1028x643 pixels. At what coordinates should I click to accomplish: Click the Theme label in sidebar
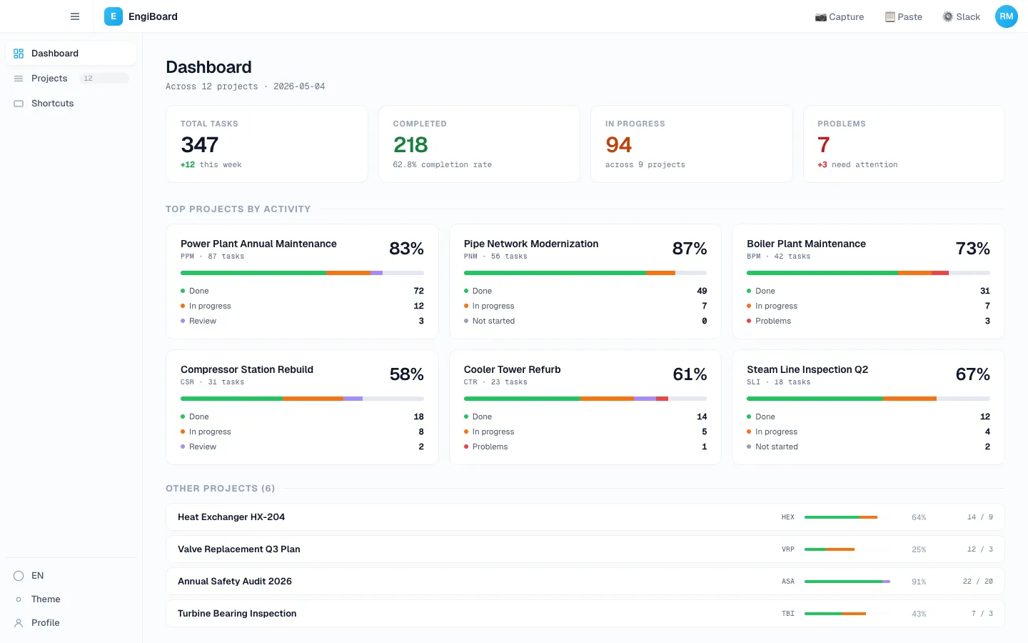46,599
